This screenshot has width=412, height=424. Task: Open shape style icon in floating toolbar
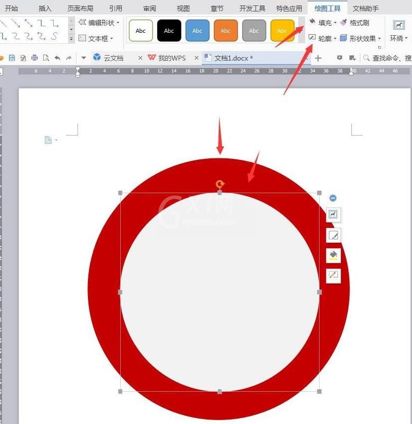[333, 235]
